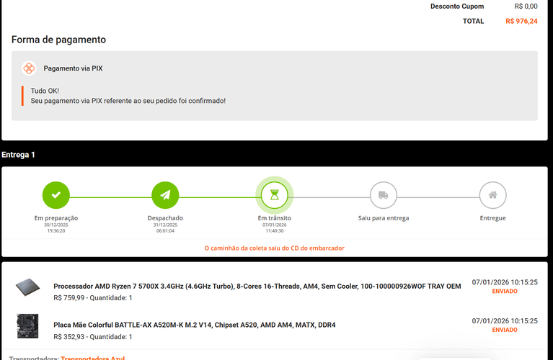
Task: Click the Entregue house icon
Action: (492, 195)
